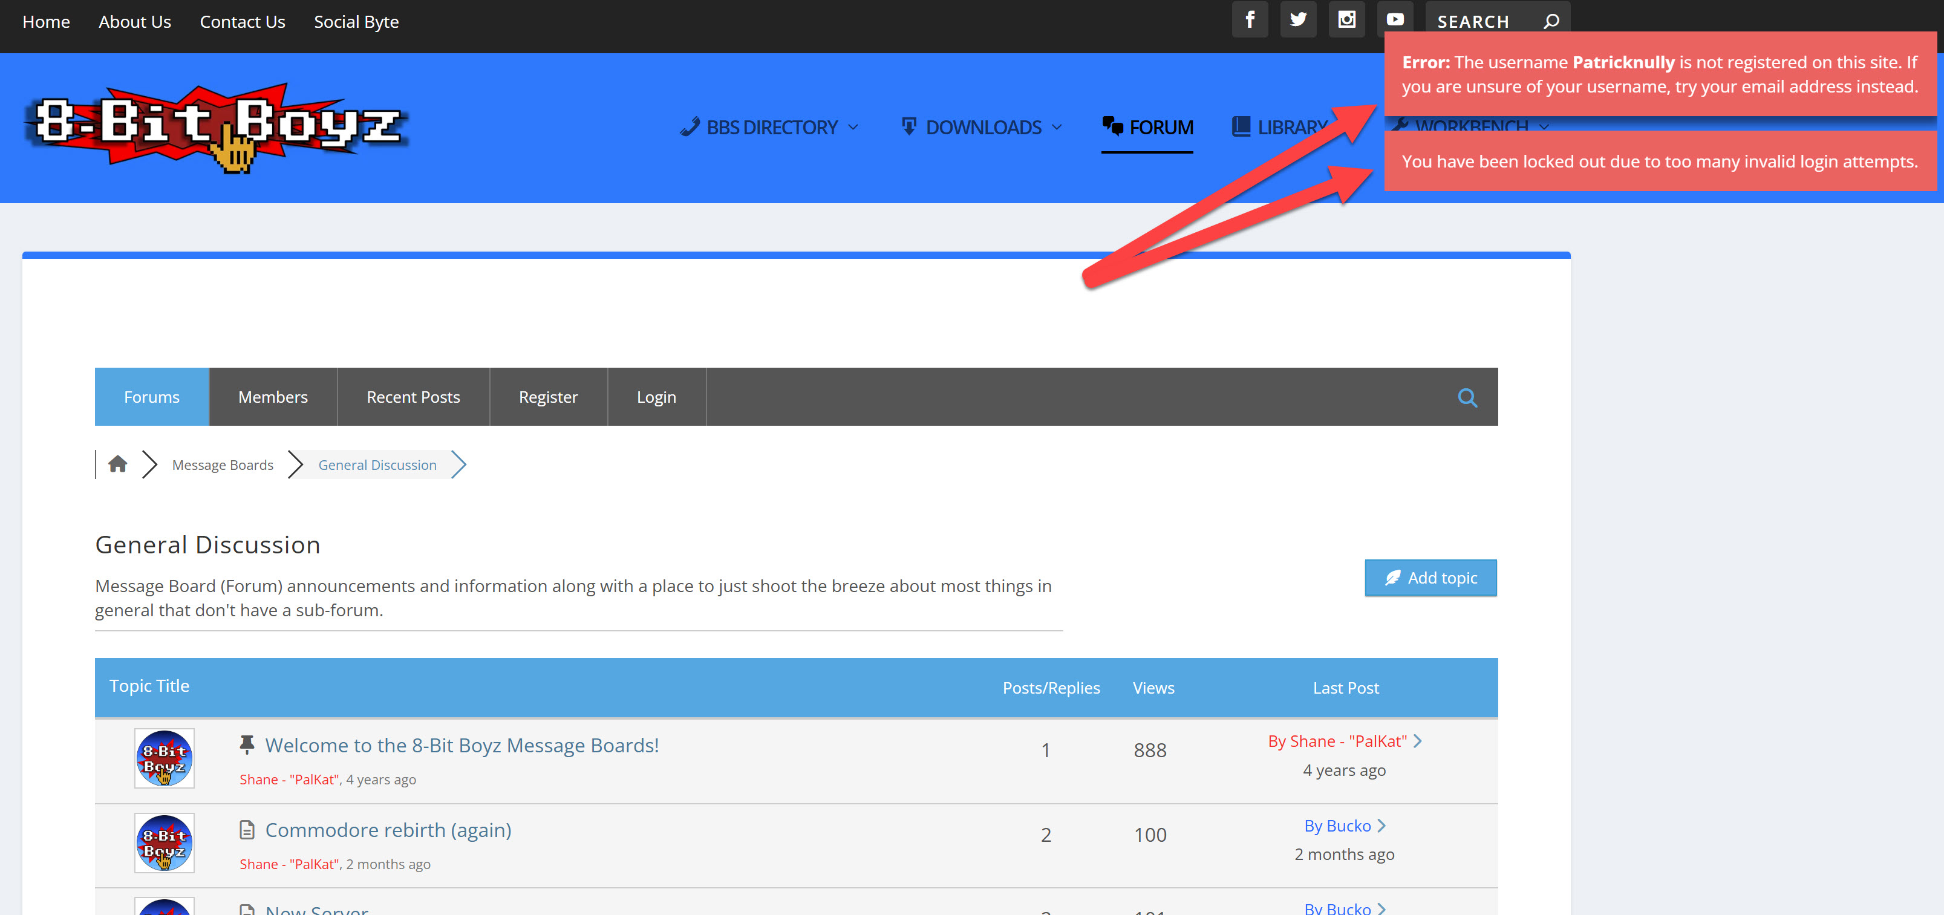The height and width of the screenshot is (915, 1944).
Task: Click the Last Post column header
Action: point(1346,688)
